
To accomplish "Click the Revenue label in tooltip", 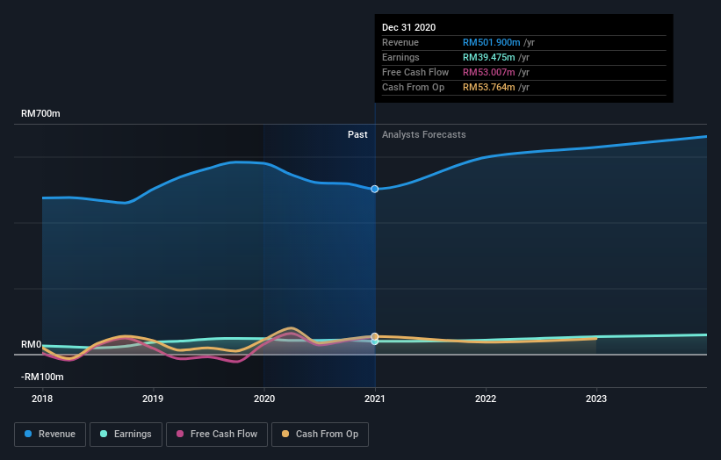I will [400, 43].
